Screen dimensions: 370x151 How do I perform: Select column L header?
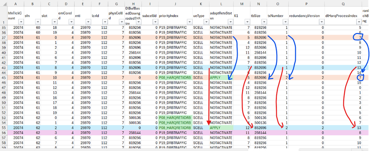(221, 4)
